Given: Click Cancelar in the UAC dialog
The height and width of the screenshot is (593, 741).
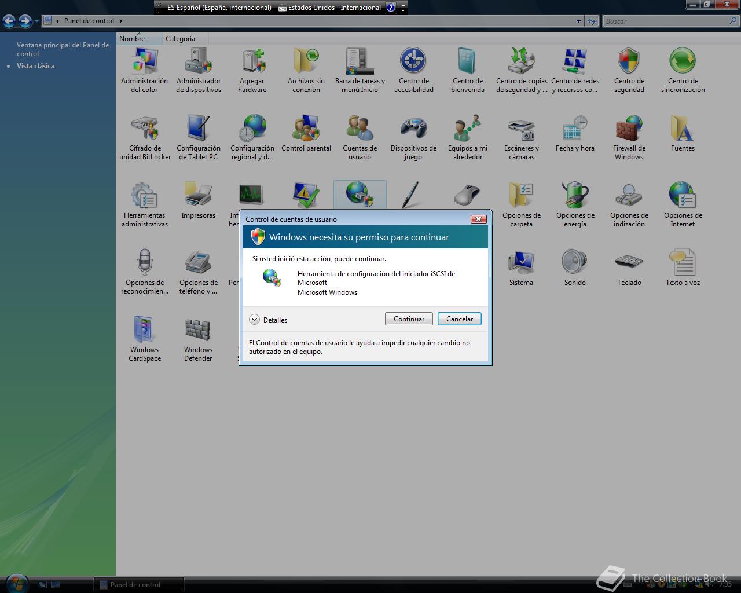Looking at the screenshot, I should [x=460, y=319].
